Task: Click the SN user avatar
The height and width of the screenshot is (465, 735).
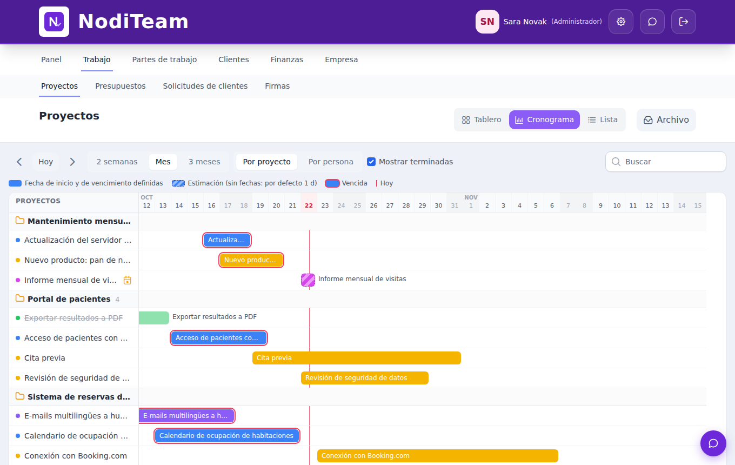Action: pos(487,22)
